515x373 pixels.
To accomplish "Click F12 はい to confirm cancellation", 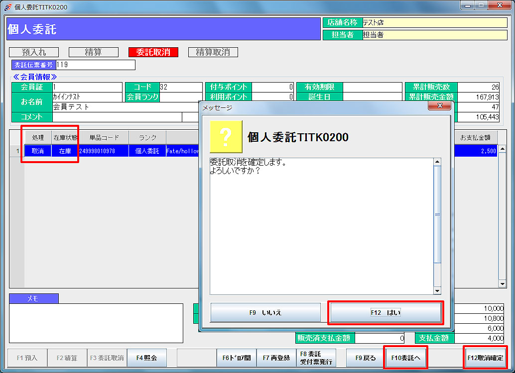I will [x=386, y=312].
